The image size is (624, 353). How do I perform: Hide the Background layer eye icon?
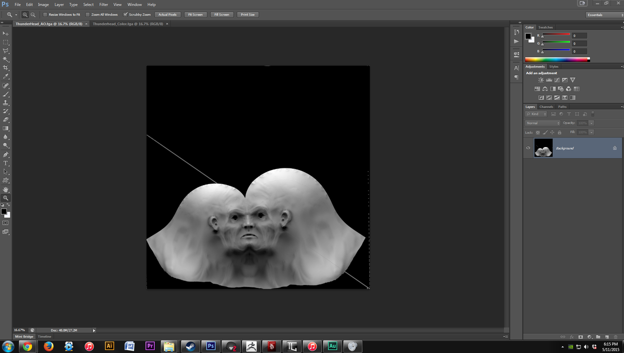click(x=528, y=148)
